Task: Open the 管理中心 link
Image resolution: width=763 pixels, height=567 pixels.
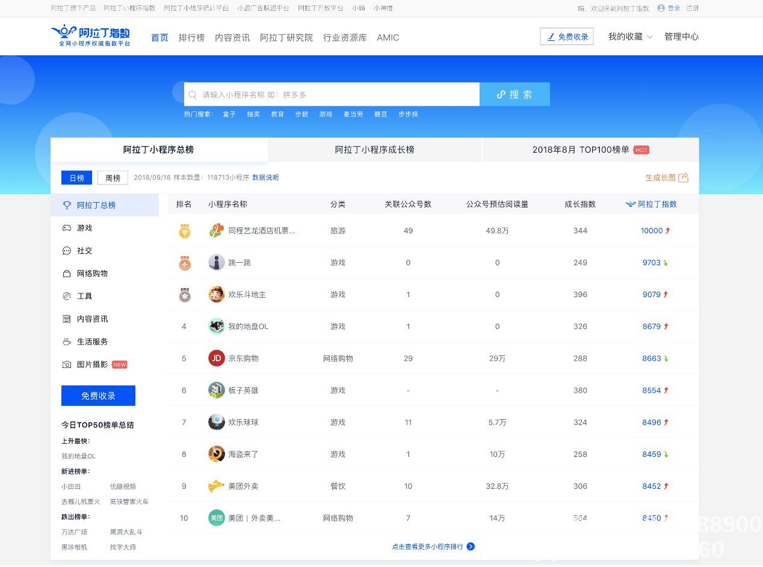Action: 682,37
